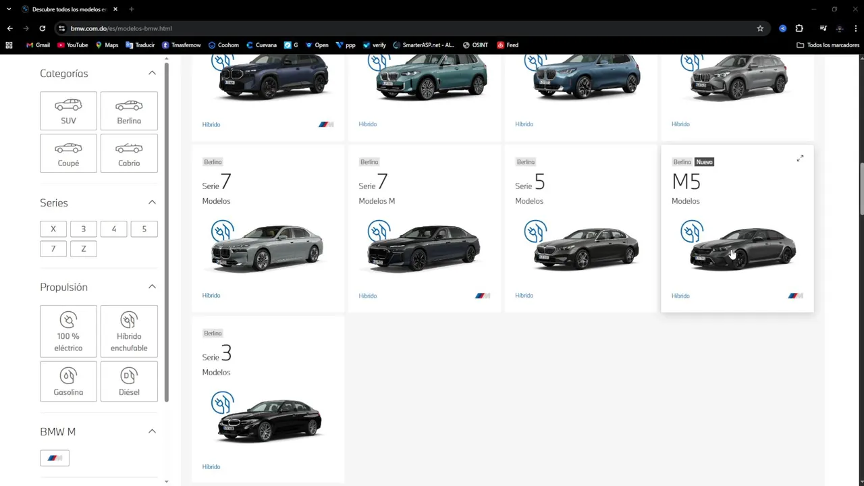This screenshot has width=864, height=486.
Task: Open the Chrome apps grid icon
Action: (9, 45)
